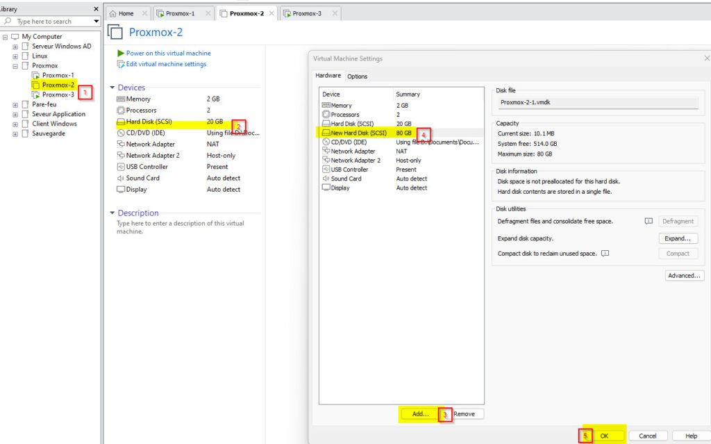Viewport: 711px width, 444px height.
Task: Click the Hard Disk (SCSI) icon in Devices
Action: pos(121,122)
